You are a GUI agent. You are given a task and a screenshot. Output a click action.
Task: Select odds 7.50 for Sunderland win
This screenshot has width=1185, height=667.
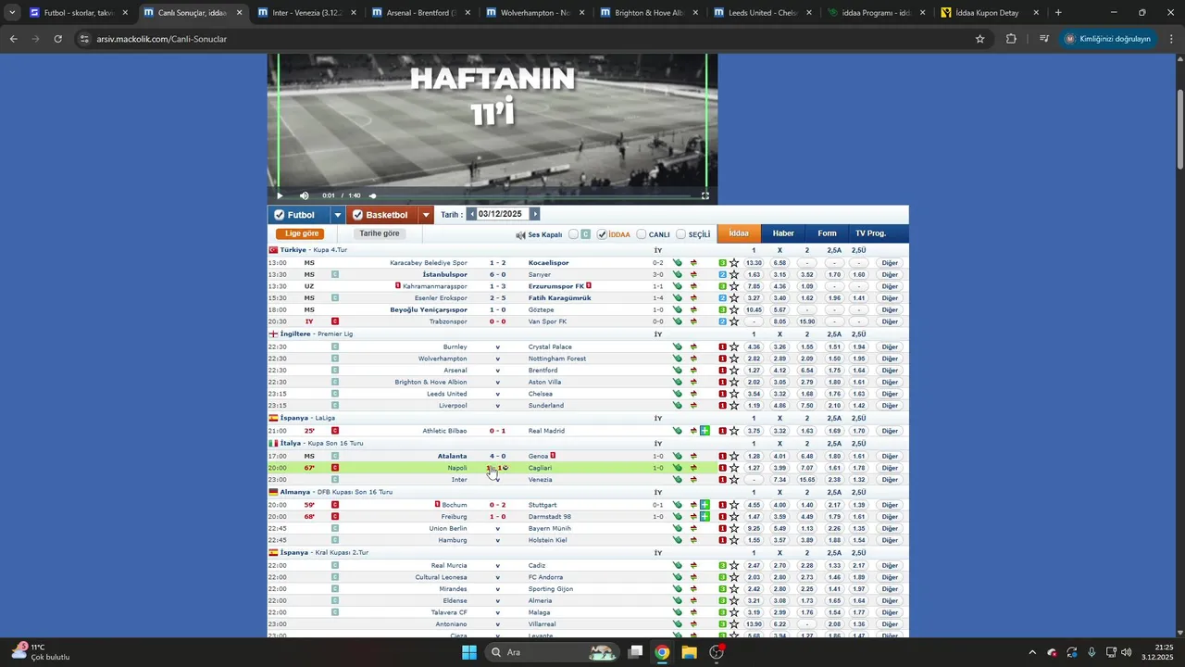click(806, 406)
